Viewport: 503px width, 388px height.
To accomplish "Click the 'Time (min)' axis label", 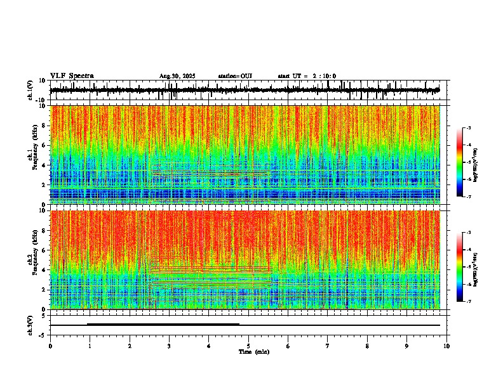I will click(254, 351).
